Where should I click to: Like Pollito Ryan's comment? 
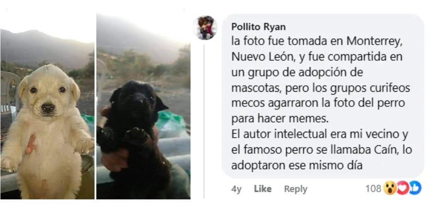pos(262,189)
